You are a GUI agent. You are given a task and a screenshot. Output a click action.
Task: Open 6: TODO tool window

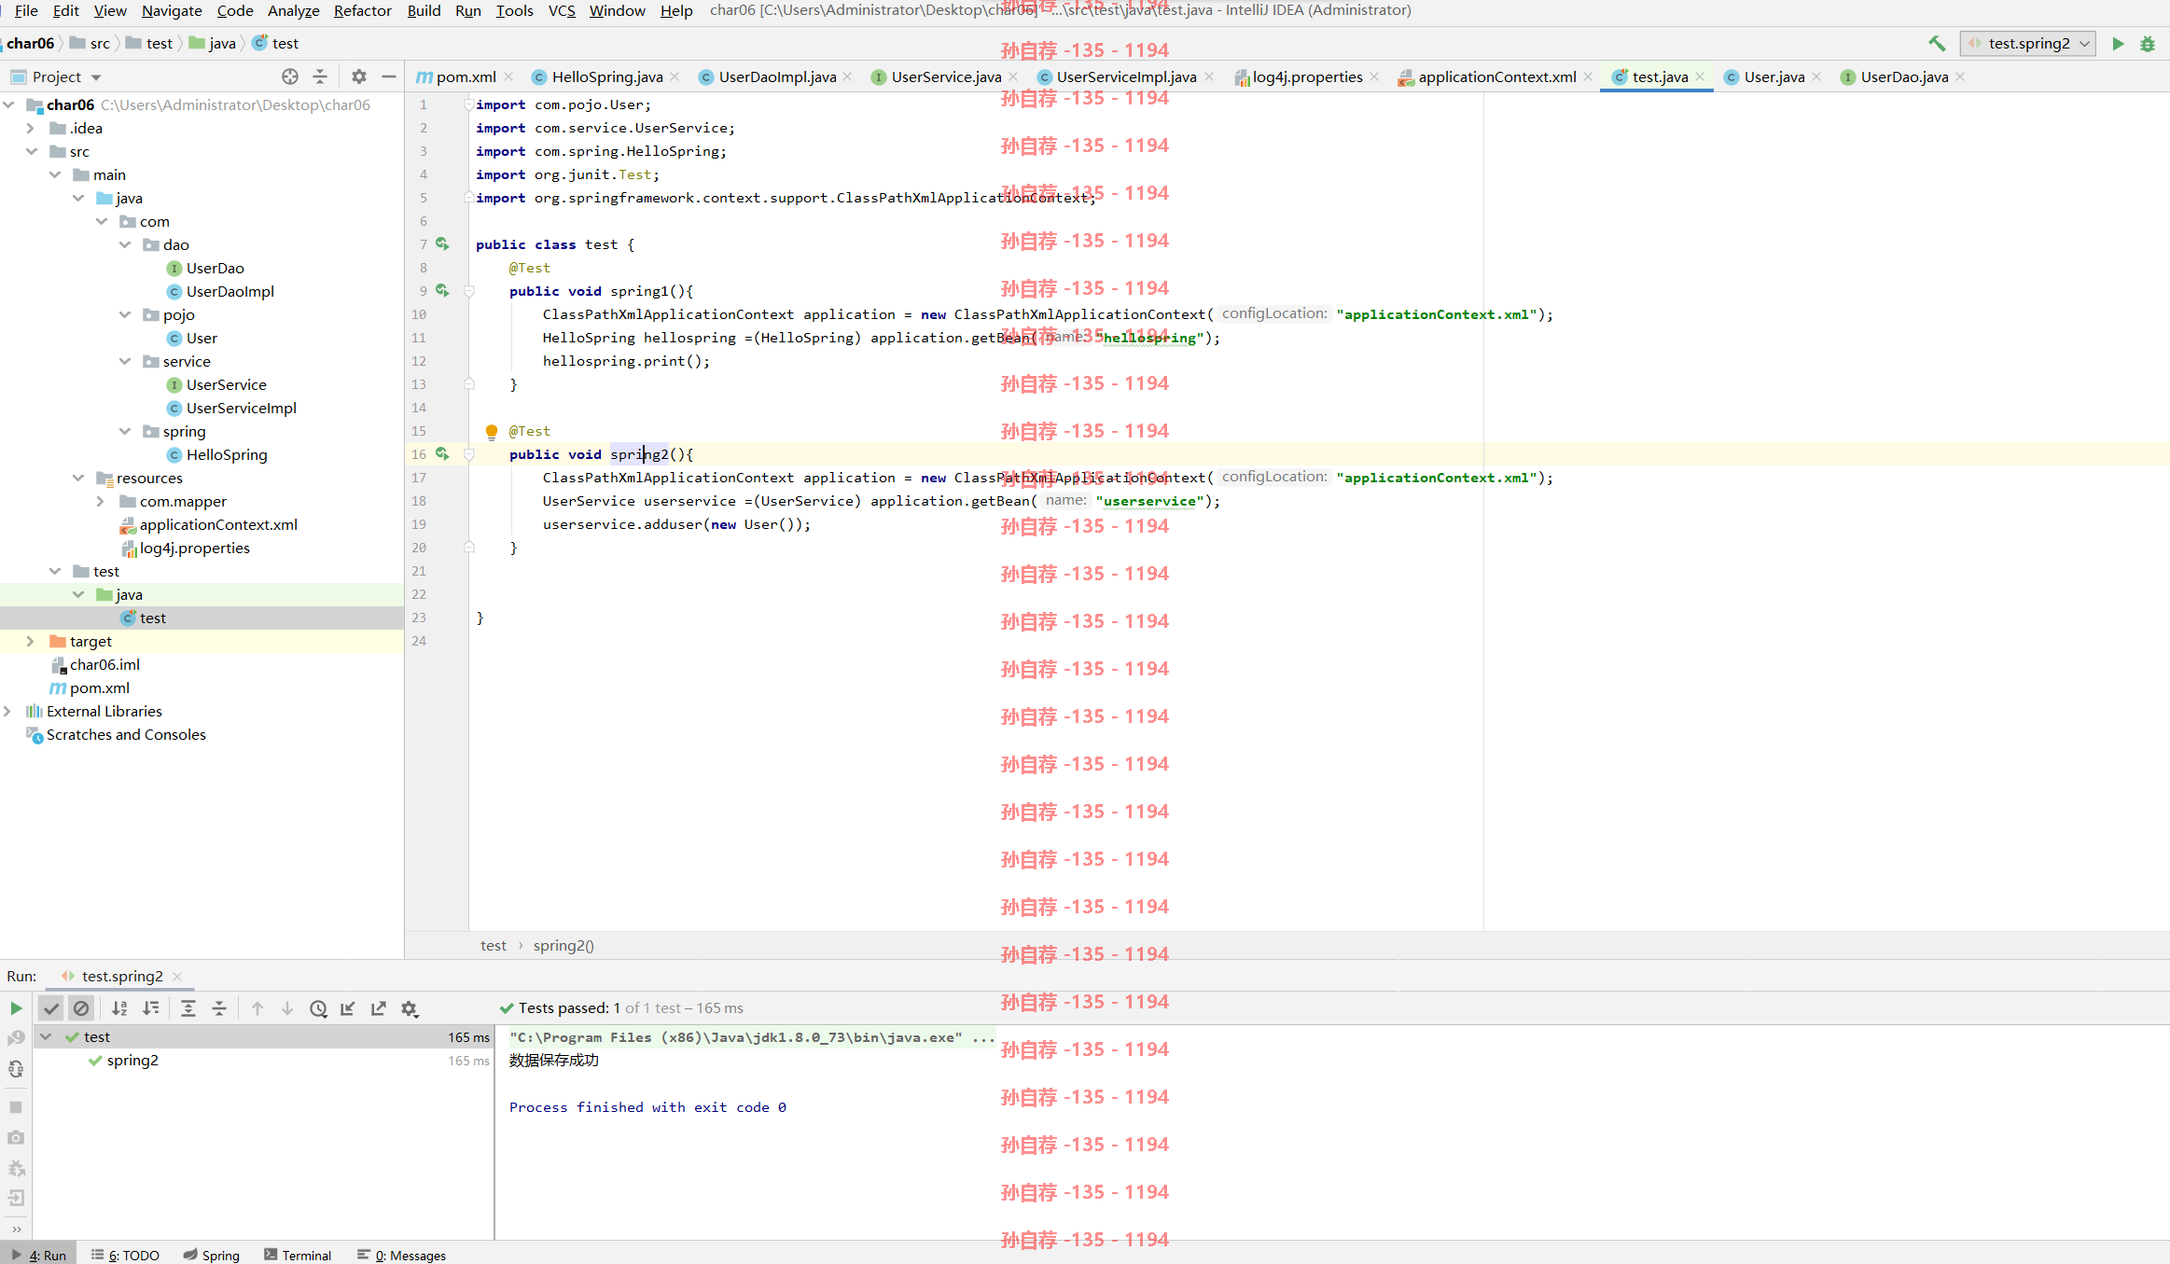coord(125,1255)
